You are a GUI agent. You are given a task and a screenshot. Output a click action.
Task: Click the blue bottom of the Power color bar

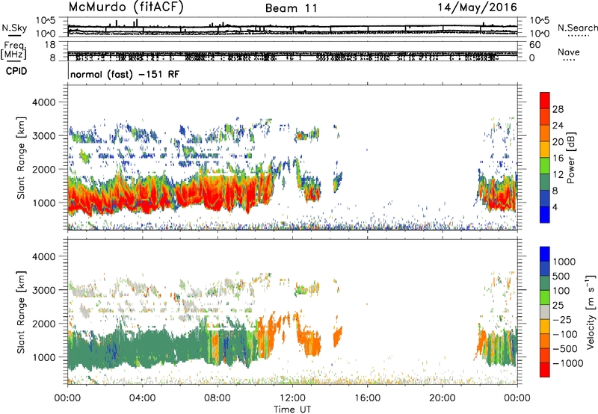(545, 214)
